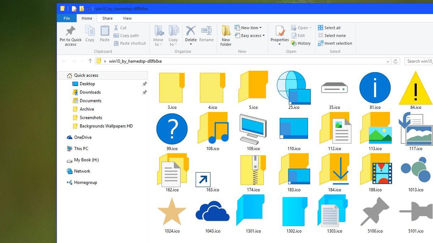Open the Quick Access Toolbar customize dropdown

(88, 9)
